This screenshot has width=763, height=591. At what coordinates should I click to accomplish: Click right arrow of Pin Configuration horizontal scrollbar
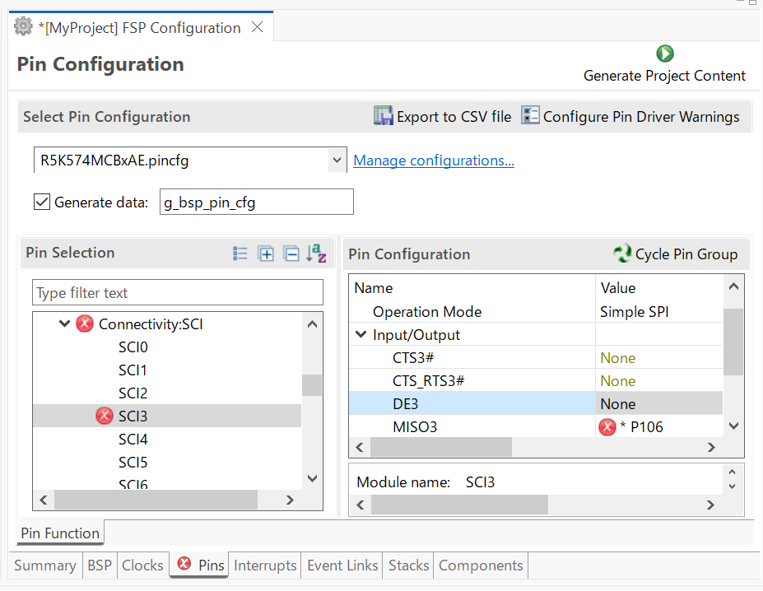(x=711, y=448)
